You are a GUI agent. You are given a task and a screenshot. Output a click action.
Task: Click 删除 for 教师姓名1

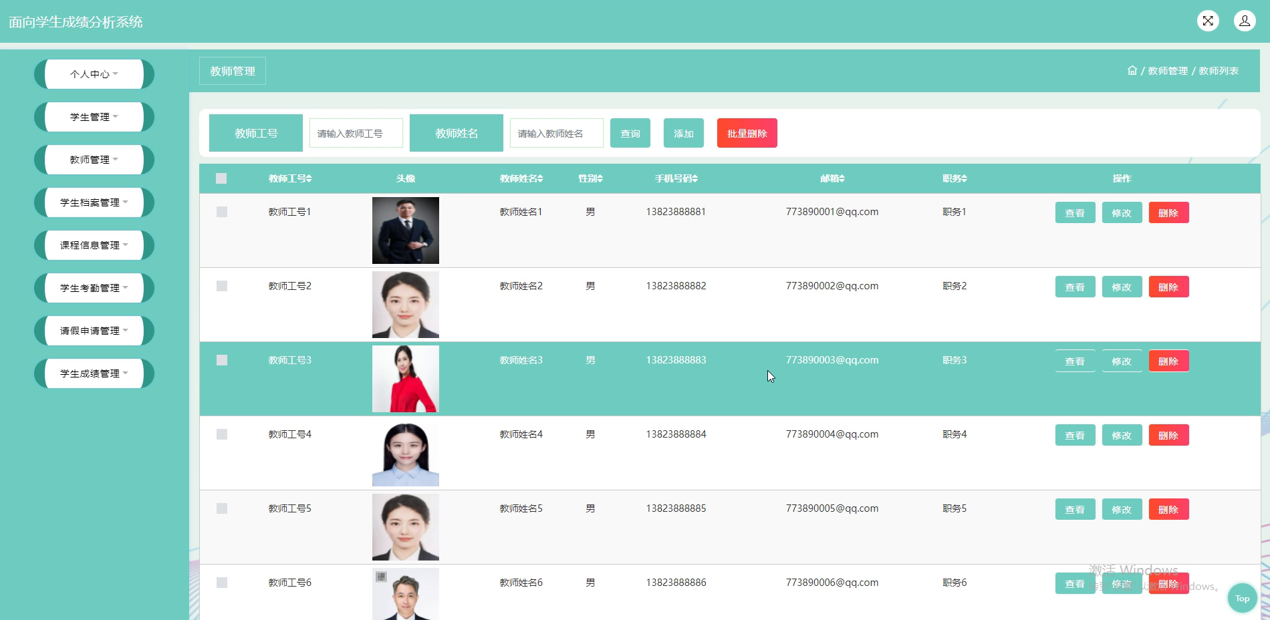(1168, 212)
